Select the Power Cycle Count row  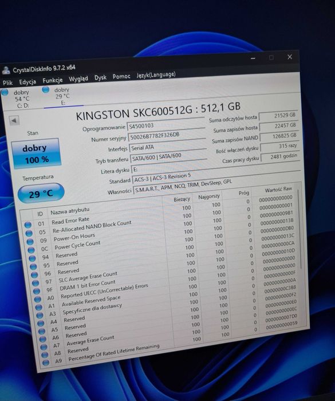[x=161, y=237]
